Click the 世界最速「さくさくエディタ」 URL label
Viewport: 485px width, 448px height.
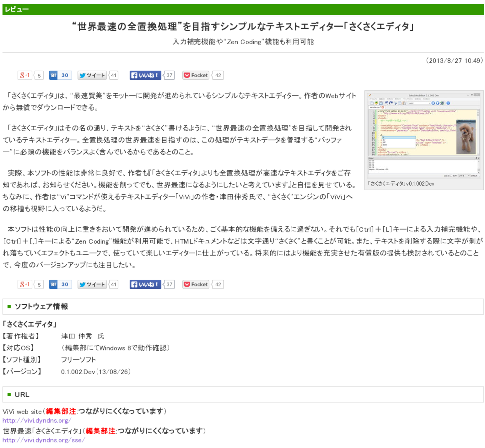pos(42,431)
